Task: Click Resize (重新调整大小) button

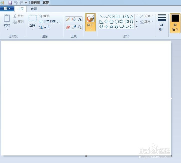Action: (x=50, y=22)
